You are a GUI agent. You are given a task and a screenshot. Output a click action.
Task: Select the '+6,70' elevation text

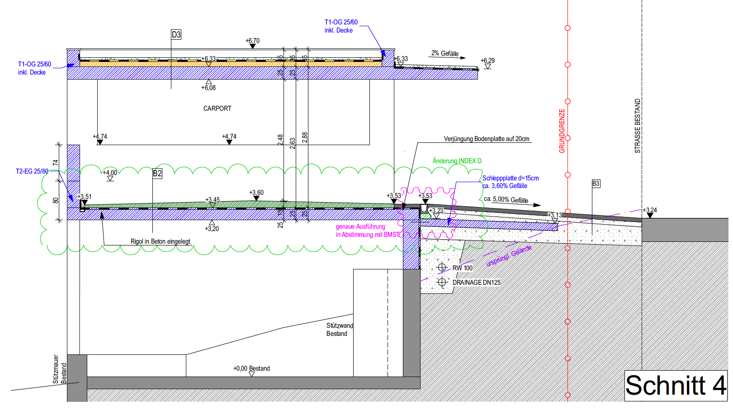(x=253, y=41)
